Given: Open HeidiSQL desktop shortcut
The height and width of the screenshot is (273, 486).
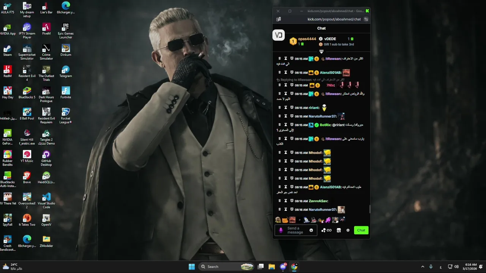Looking at the screenshot, I should pyautogui.click(x=46, y=178).
